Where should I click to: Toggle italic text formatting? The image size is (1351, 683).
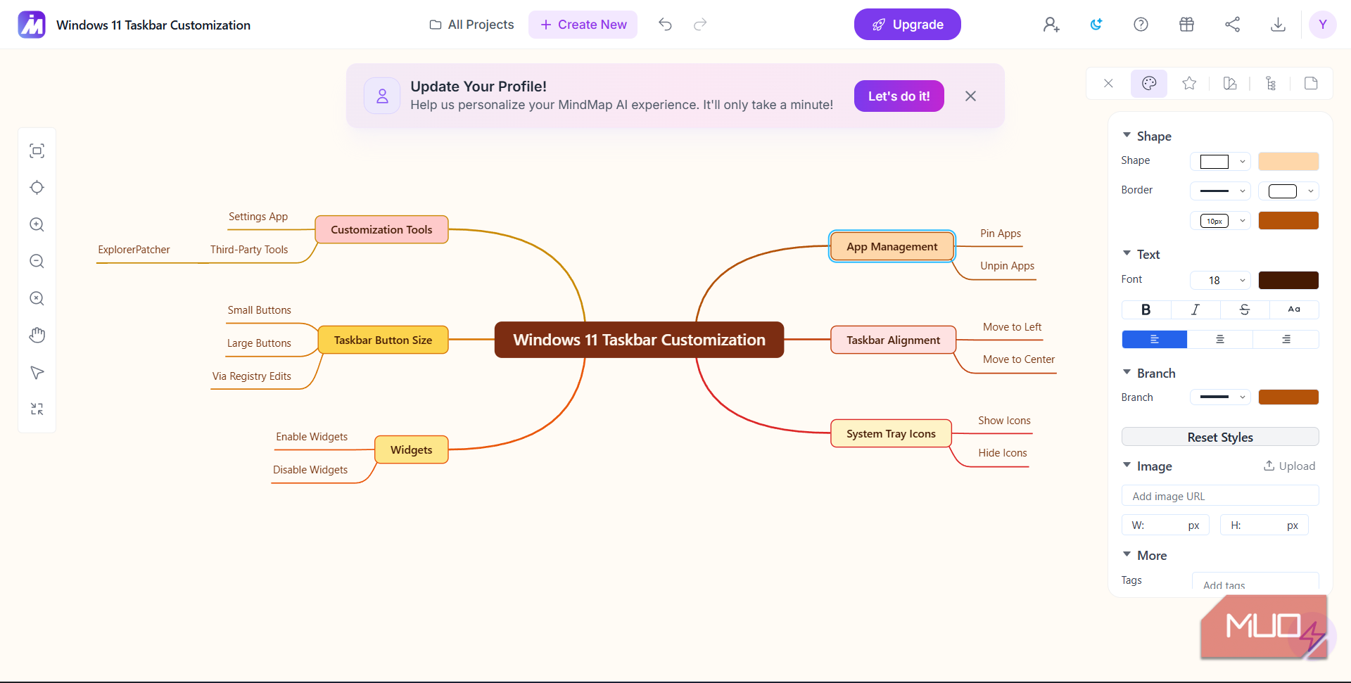(1195, 309)
